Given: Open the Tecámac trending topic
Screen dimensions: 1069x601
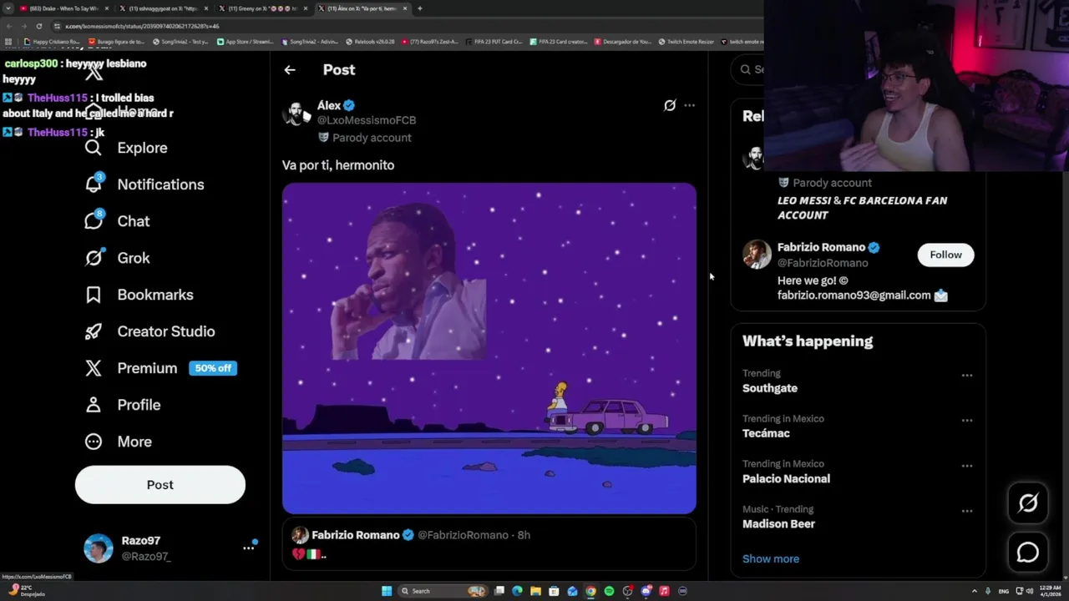Looking at the screenshot, I should [x=766, y=434].
